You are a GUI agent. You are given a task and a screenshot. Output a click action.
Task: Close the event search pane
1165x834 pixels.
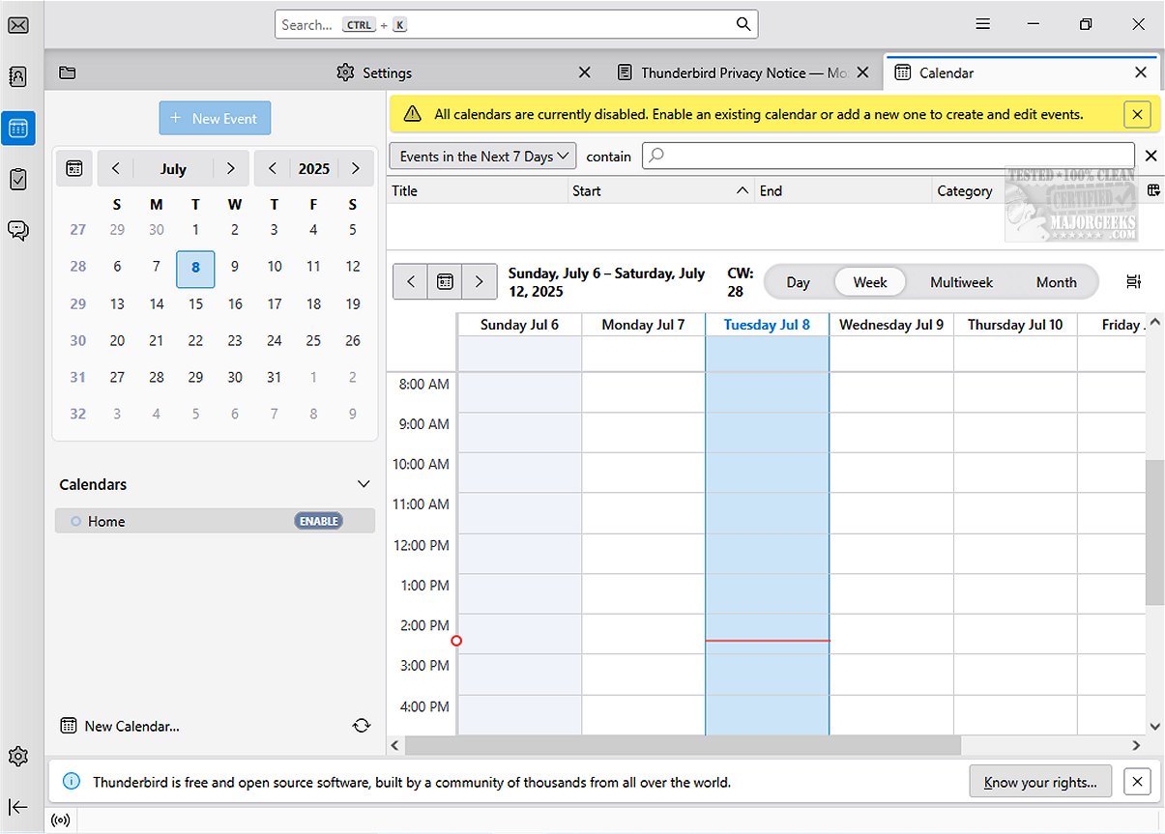coord(1151,156)
